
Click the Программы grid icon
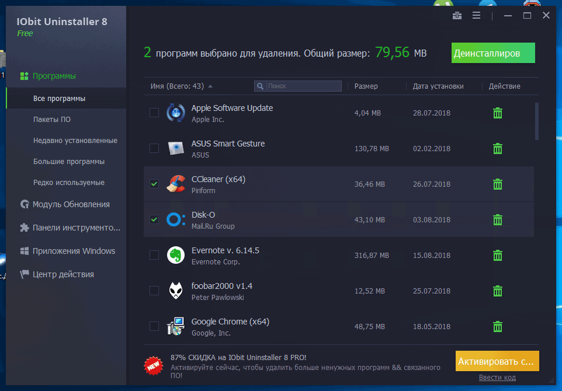(x=25, y=76)
